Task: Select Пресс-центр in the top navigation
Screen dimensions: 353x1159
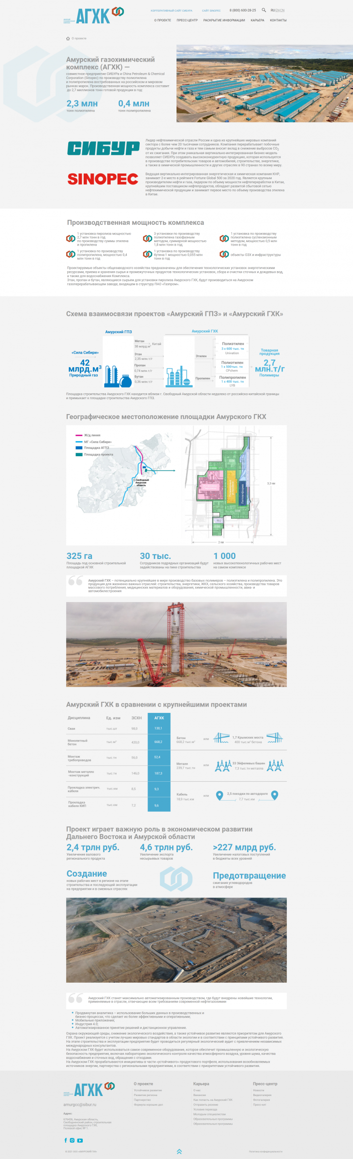Action: (x=187, y=20)
